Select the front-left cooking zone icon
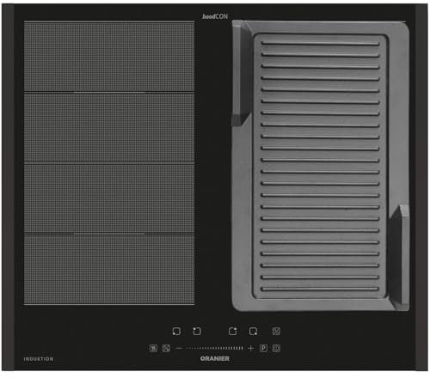This screenshot has width=430, height=378. click(176, 332)
